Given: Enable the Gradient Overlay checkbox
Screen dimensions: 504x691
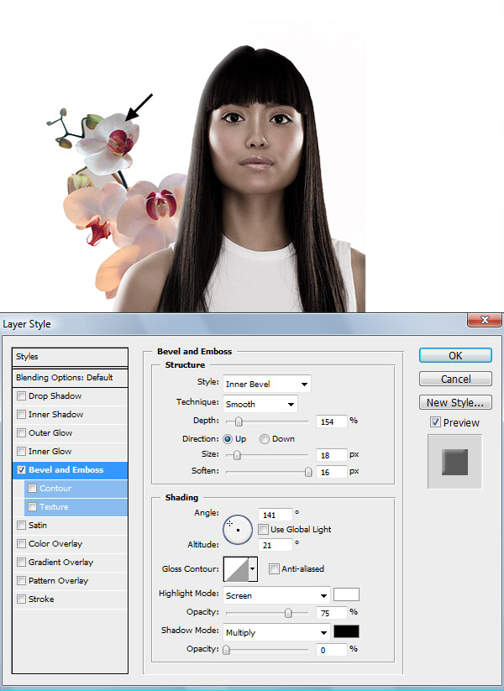Looking at the screenshot, I should point(21,563).
